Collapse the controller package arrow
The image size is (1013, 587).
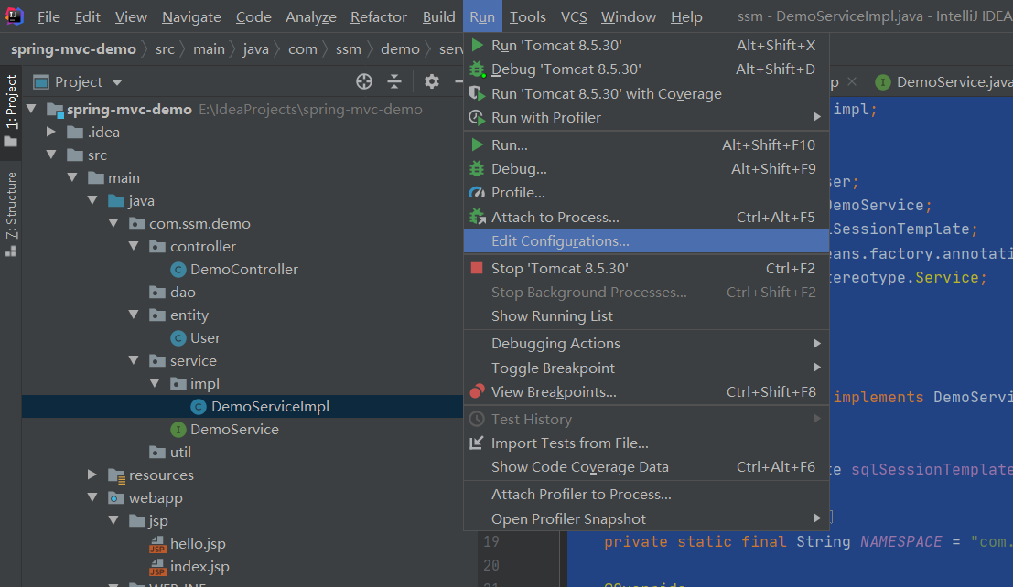click(134, 246)
